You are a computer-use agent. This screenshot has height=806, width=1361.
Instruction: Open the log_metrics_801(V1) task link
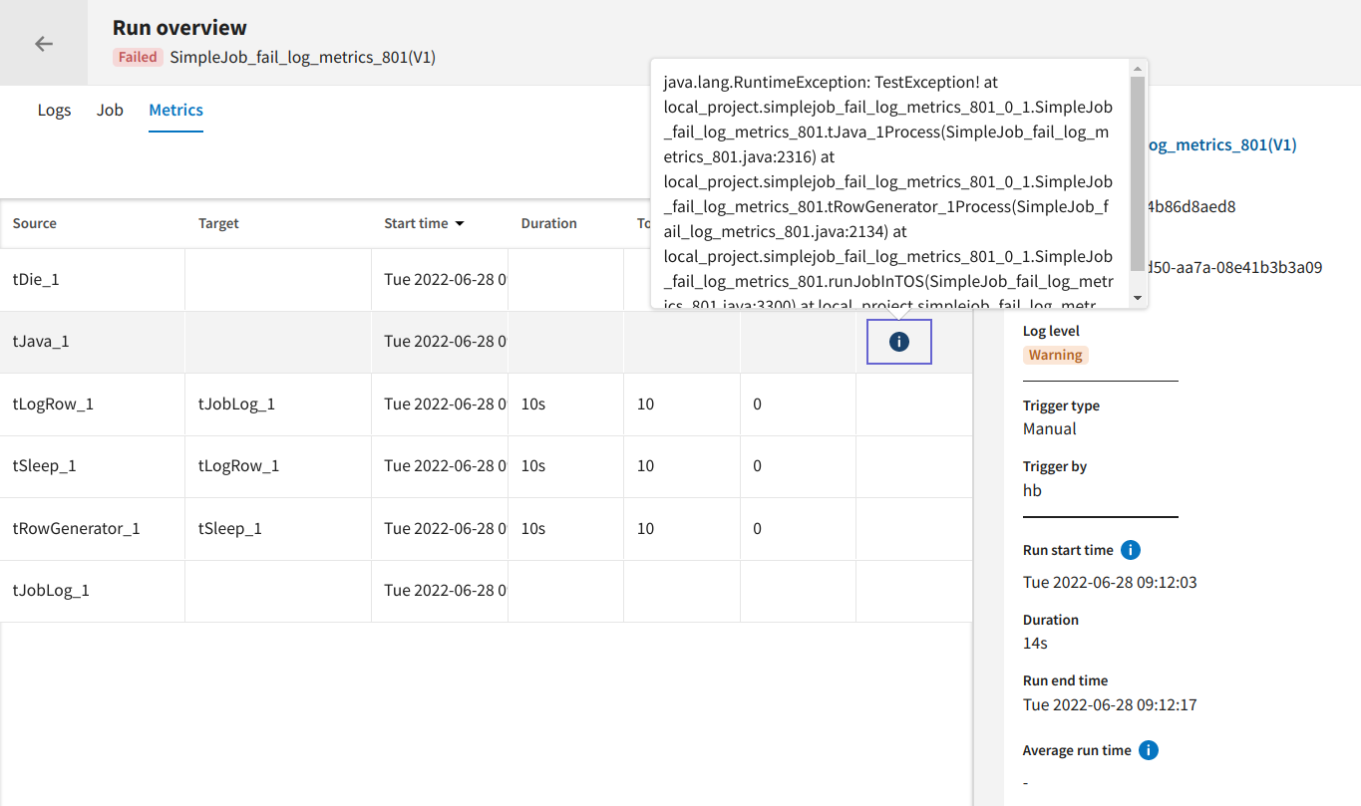[1222, 144]
